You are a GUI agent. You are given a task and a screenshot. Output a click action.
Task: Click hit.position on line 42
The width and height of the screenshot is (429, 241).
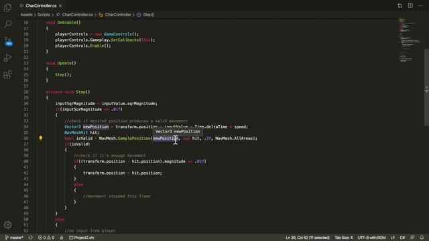point(147,173)
